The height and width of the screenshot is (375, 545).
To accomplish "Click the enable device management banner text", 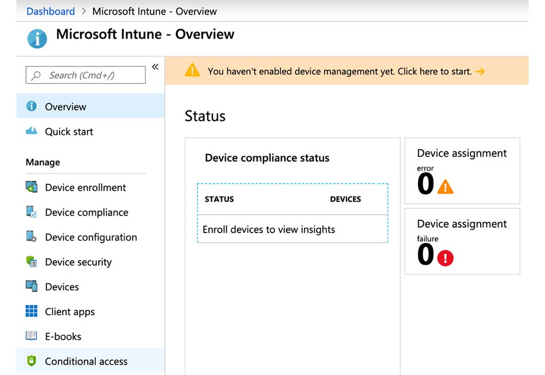I will tap(340, 71).
